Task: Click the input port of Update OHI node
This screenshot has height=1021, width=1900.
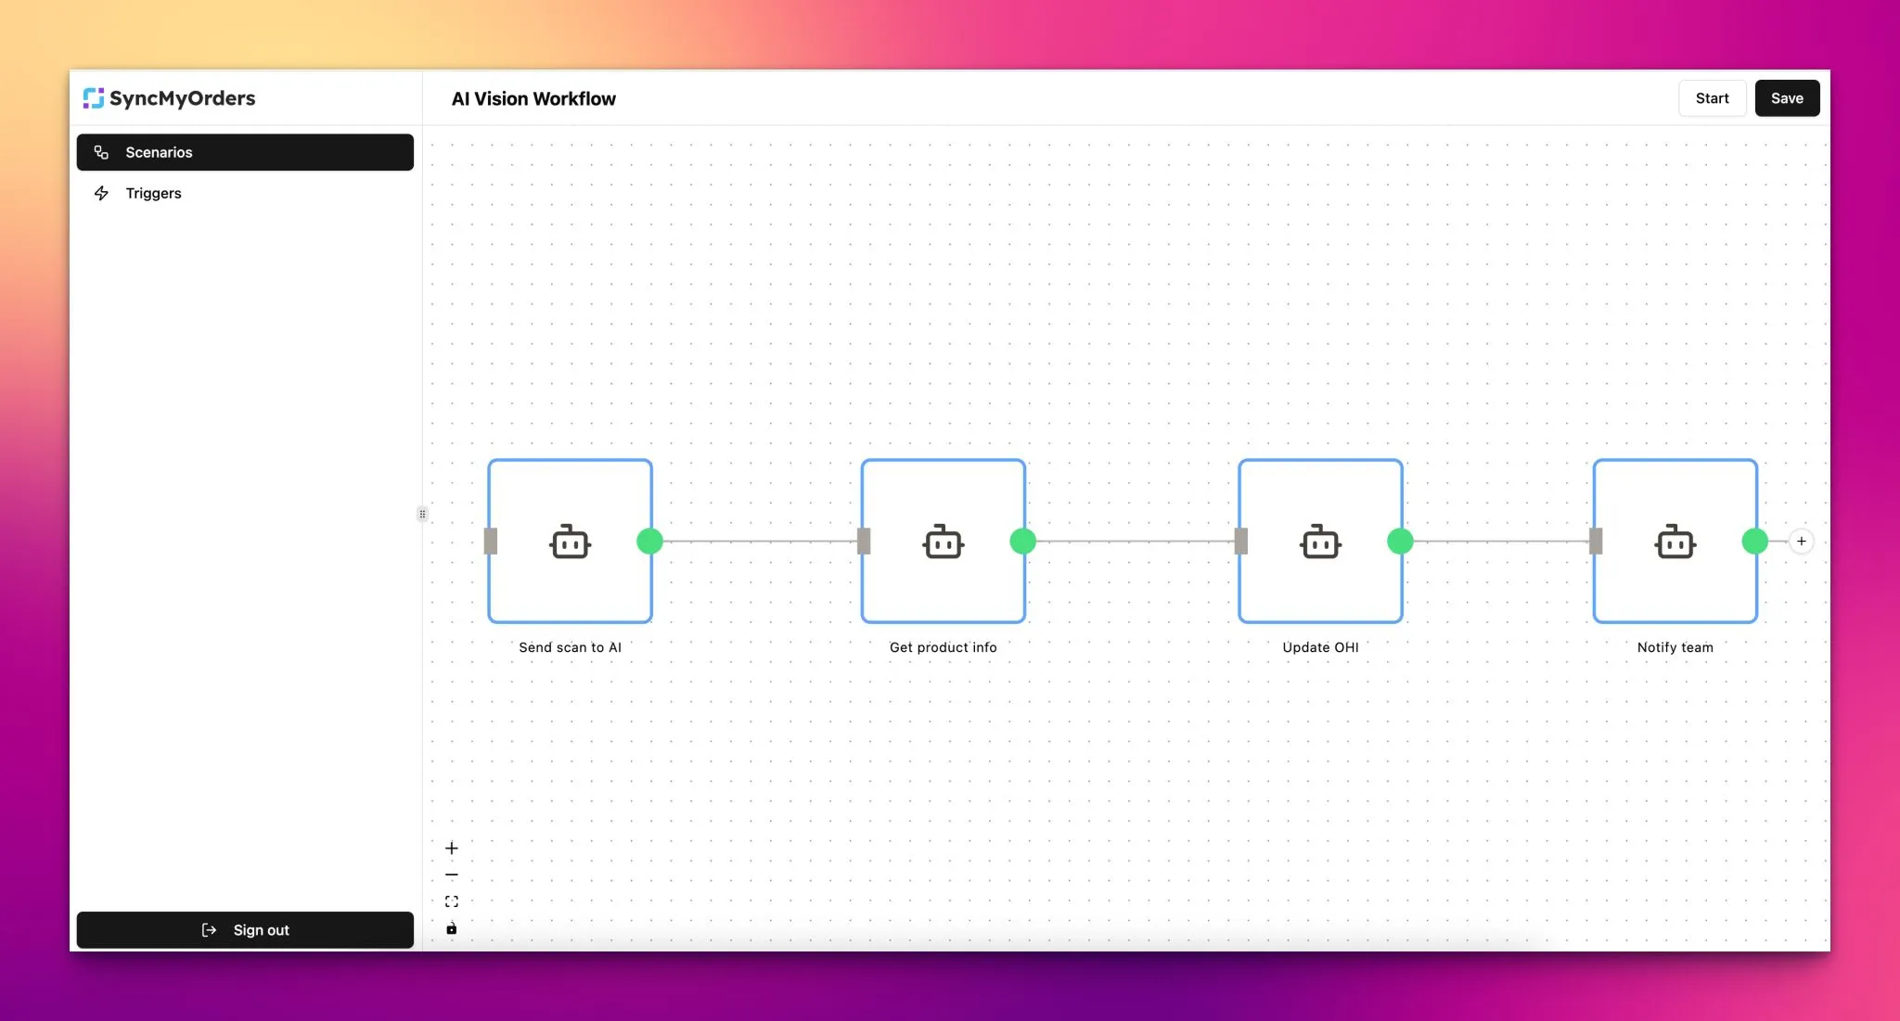Action: [1241, 542]
